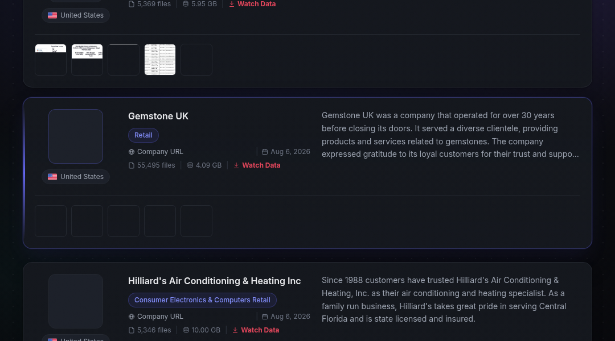Select Consumer Electronics & Computers Retail tag

pyautogui.click(x=202, y=300)
